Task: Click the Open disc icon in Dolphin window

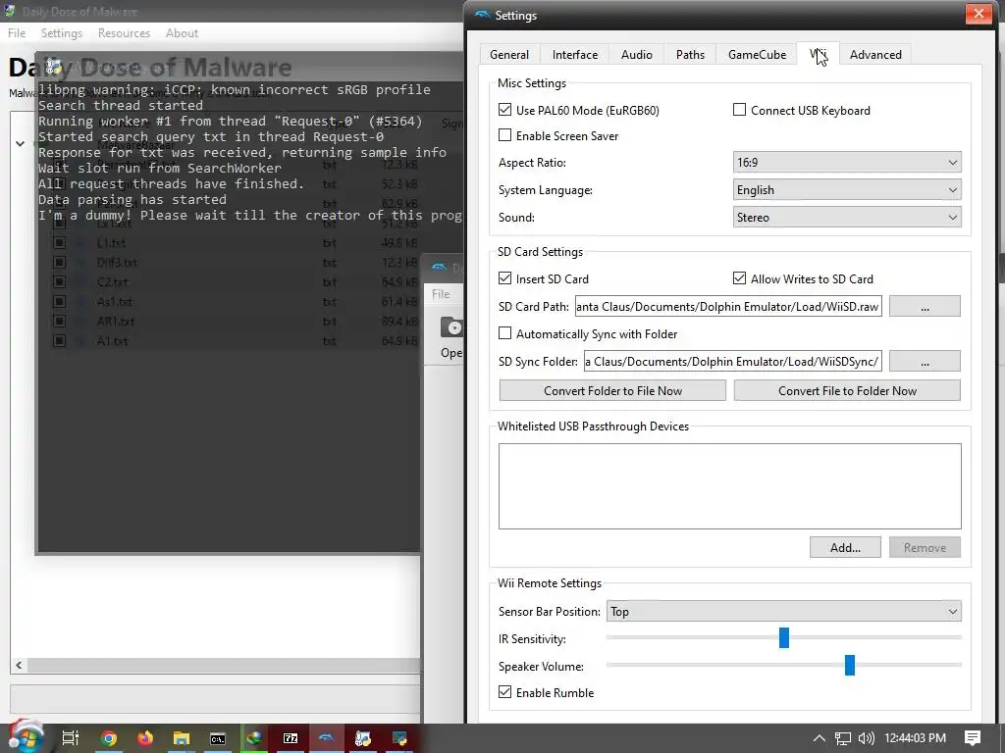Action: (451, 327)
